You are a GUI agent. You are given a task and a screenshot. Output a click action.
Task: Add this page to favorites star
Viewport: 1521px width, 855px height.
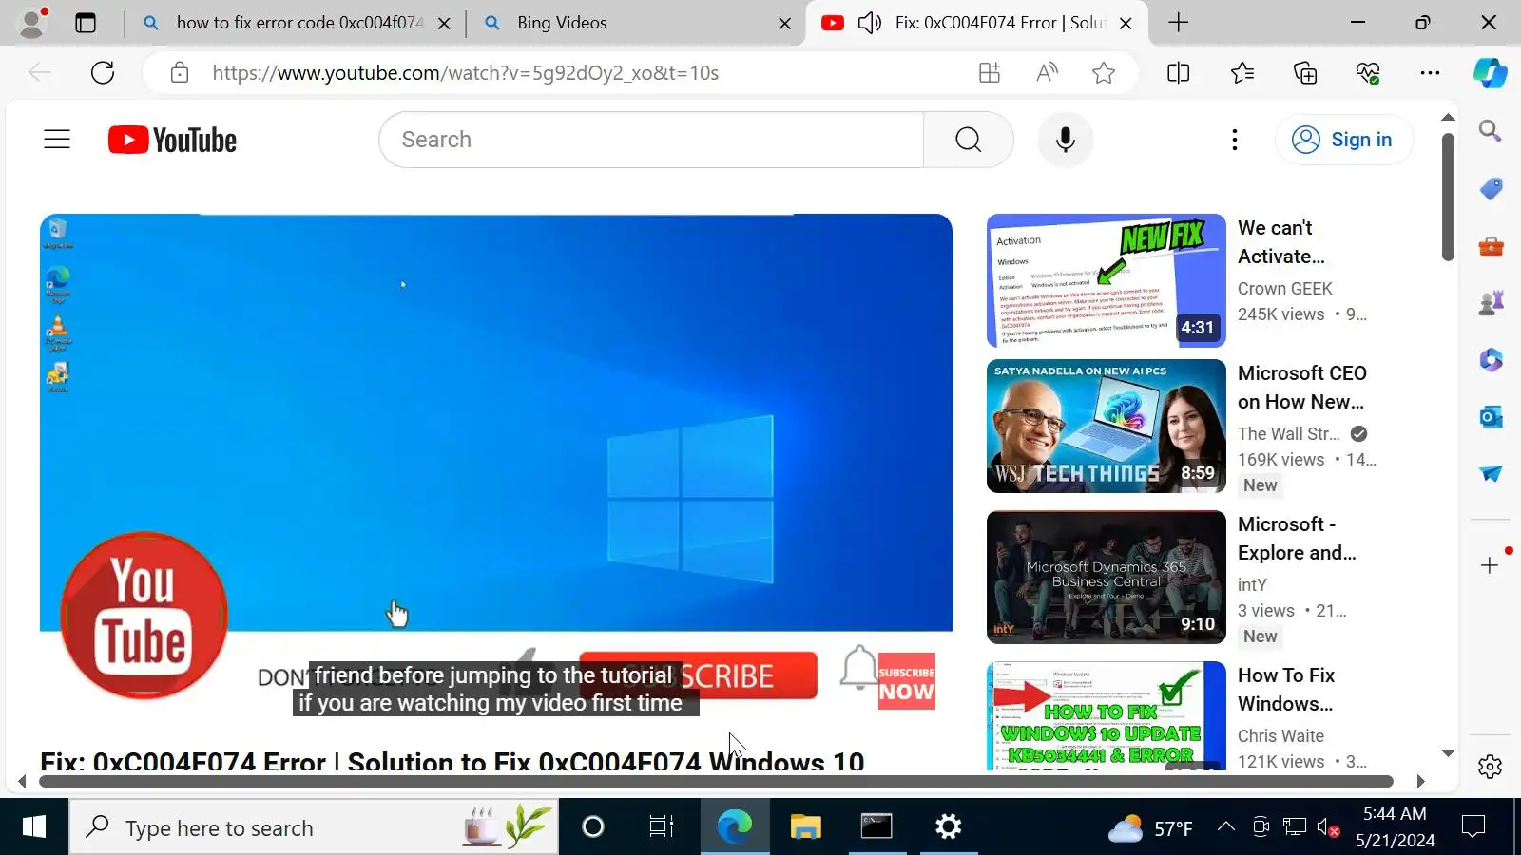(1104, 73)
